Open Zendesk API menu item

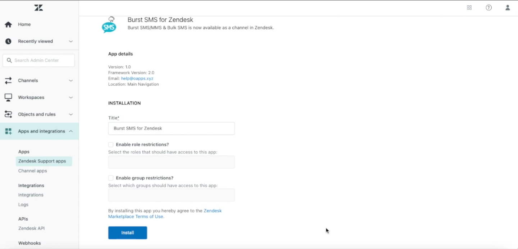tap(32, 228)
